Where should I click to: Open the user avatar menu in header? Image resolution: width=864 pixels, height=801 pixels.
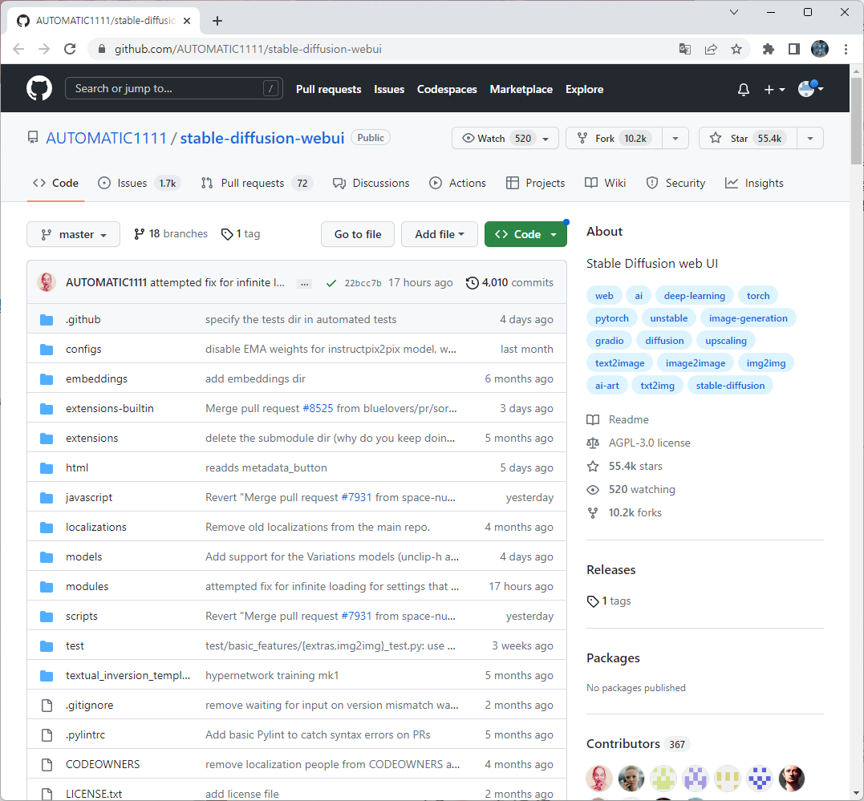[810, 89]
